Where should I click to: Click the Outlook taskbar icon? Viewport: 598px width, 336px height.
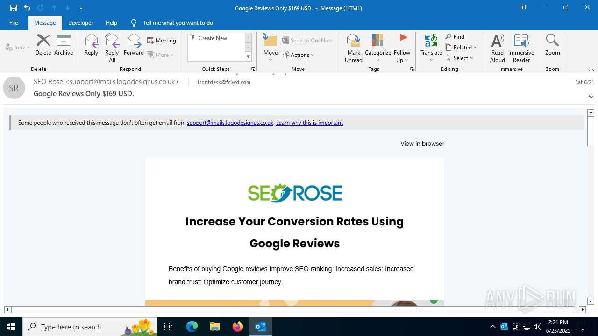[x=261, y=327]
